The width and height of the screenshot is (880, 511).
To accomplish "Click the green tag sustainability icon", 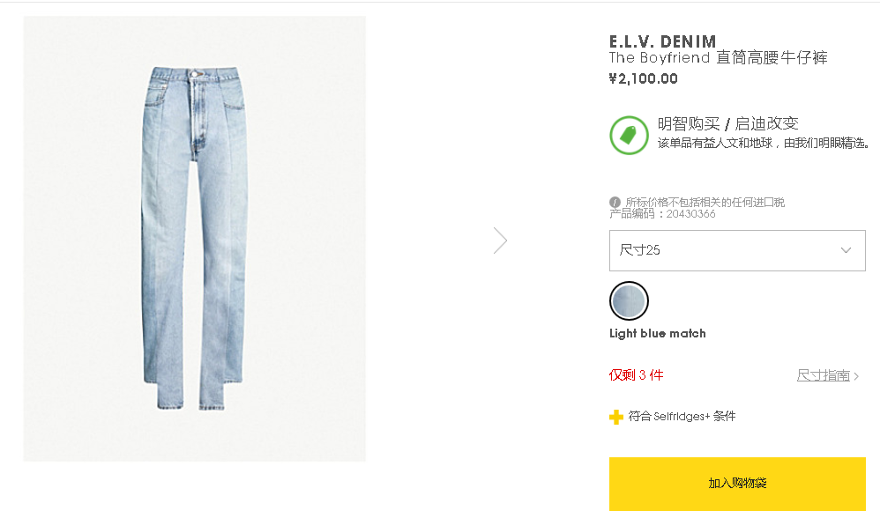I will tap(629, 135).
